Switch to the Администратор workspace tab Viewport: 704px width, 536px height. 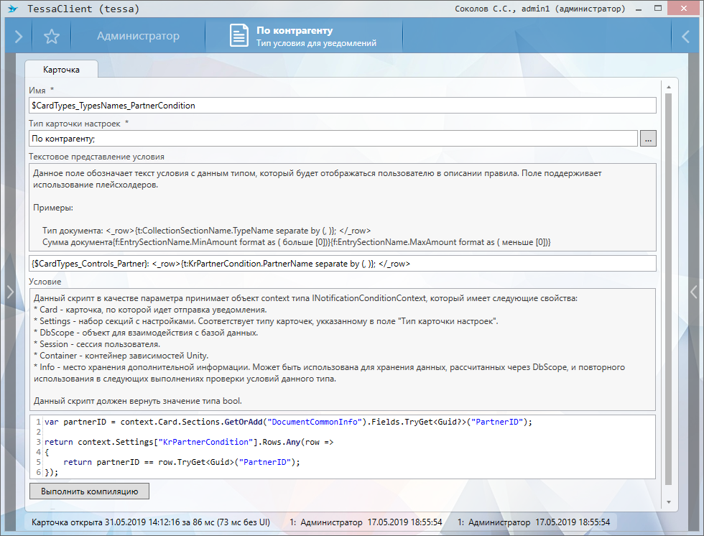138,37
